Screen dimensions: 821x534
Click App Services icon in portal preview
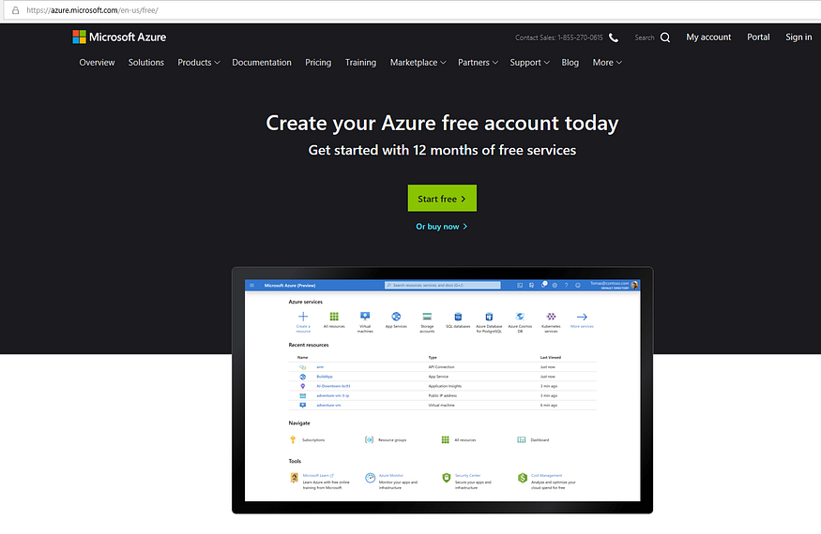tap(396, 317)
